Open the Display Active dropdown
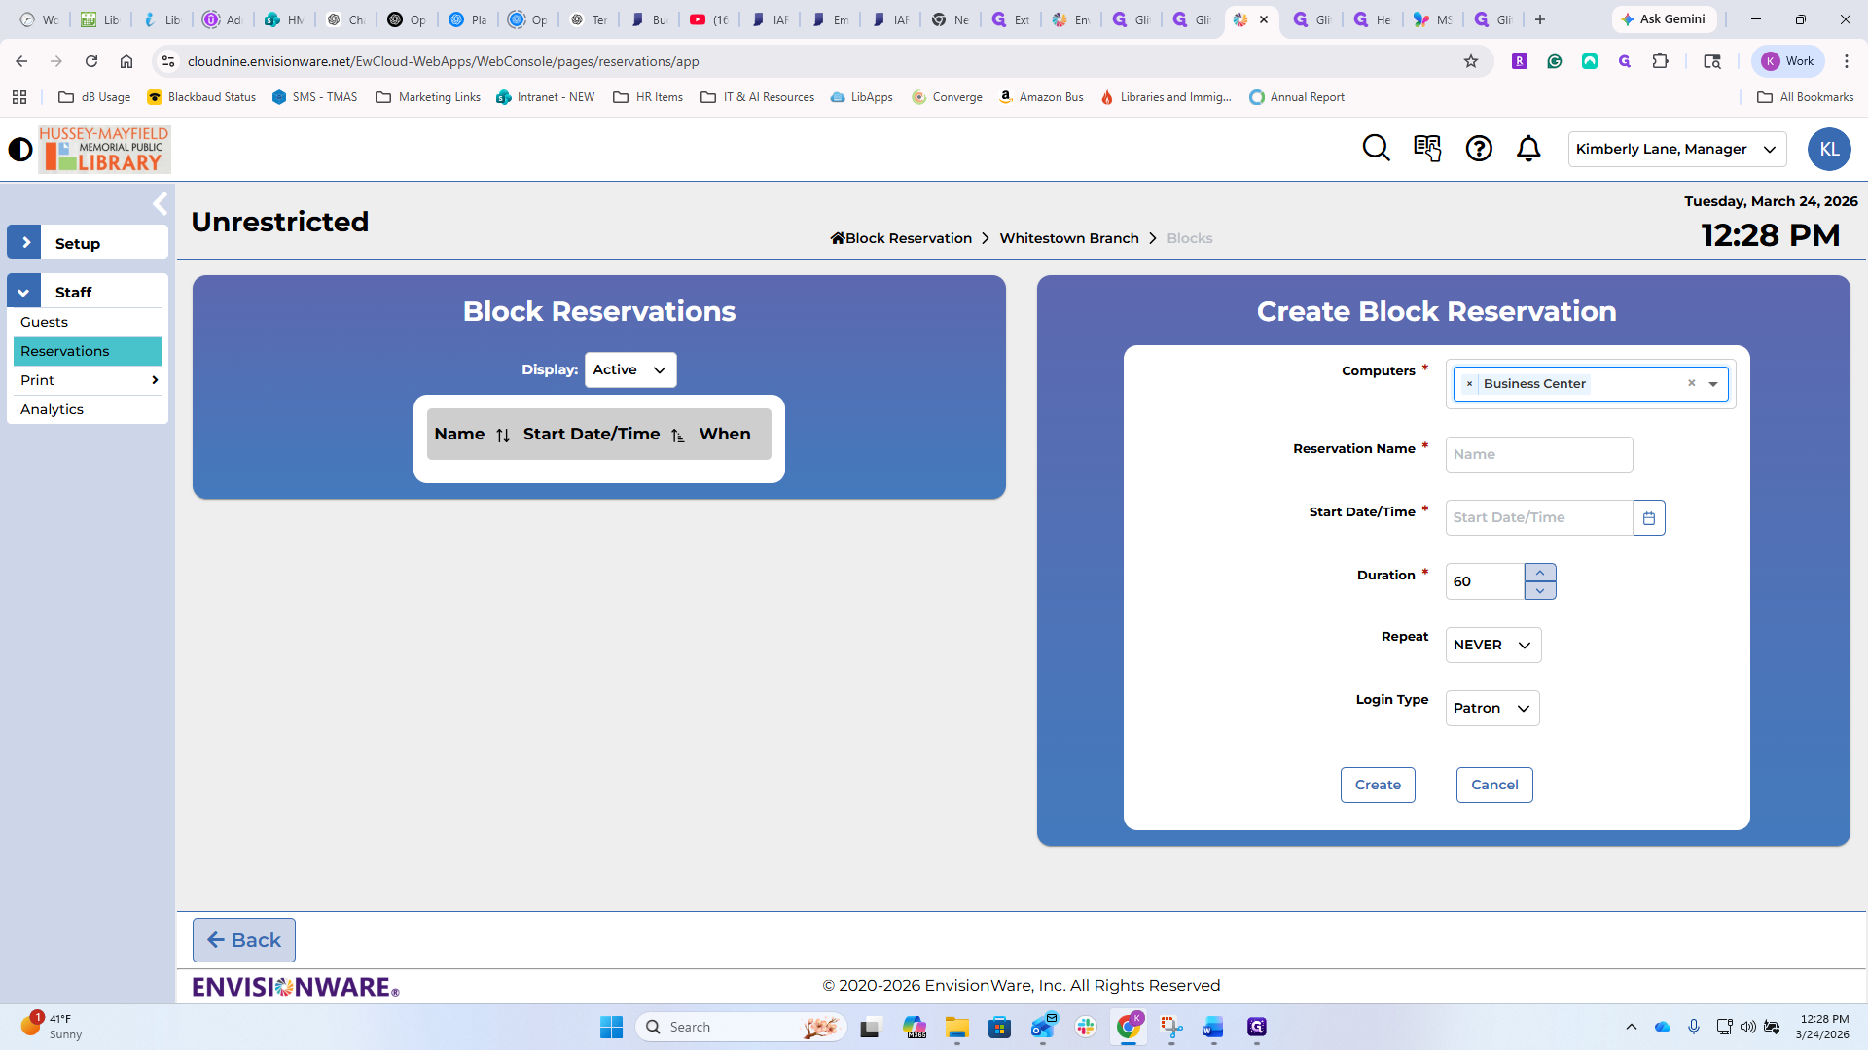This screenshot has width=1868, height=1050. click(630, 370)
